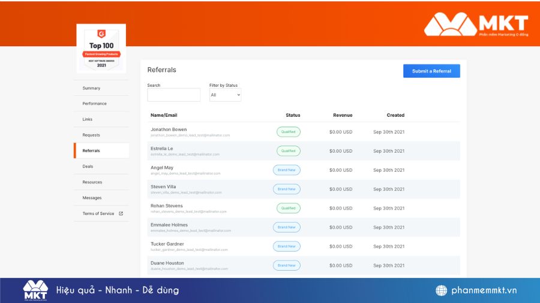Click Duane Houston's Brand New badge
Screen dimensions: 540x303
(x=287, y=265)
